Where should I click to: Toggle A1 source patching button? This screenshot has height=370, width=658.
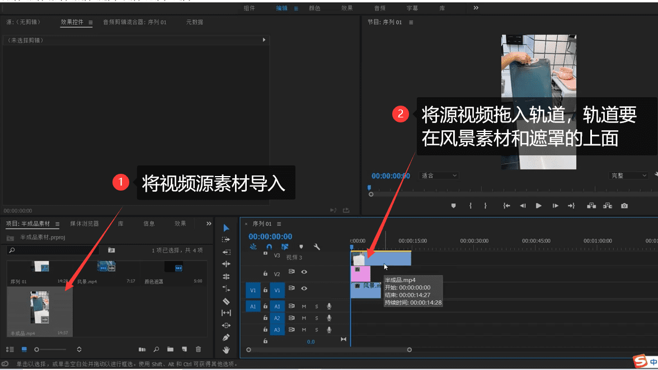click(253, 306)
